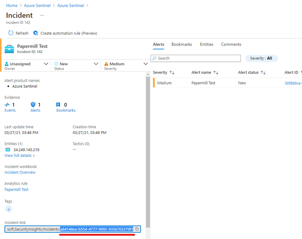This screenshot has width=302, height=239.
Task: Click View full details link
Action: coord(20,155)
